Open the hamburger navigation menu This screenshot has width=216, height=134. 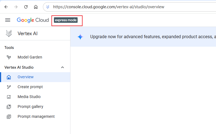tap(8, 20)
